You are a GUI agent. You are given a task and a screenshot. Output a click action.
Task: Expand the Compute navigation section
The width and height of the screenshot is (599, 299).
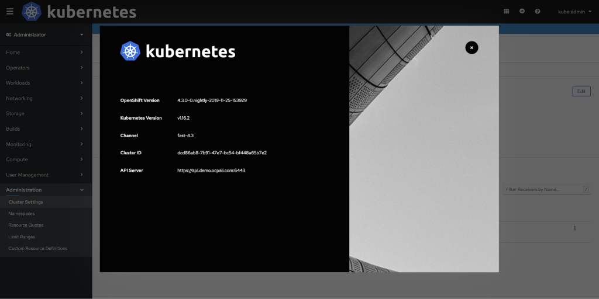(46, 159)
